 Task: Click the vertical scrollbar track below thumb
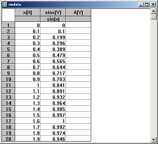click(153, 78)
